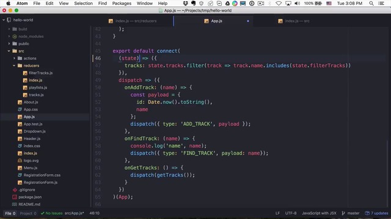Screen dimensions: 391x219
Task: Click the master branch label
Action: [353, 213]
